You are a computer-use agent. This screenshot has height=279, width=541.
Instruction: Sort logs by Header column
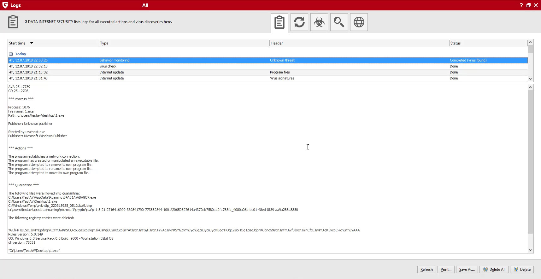click(359, 43)
